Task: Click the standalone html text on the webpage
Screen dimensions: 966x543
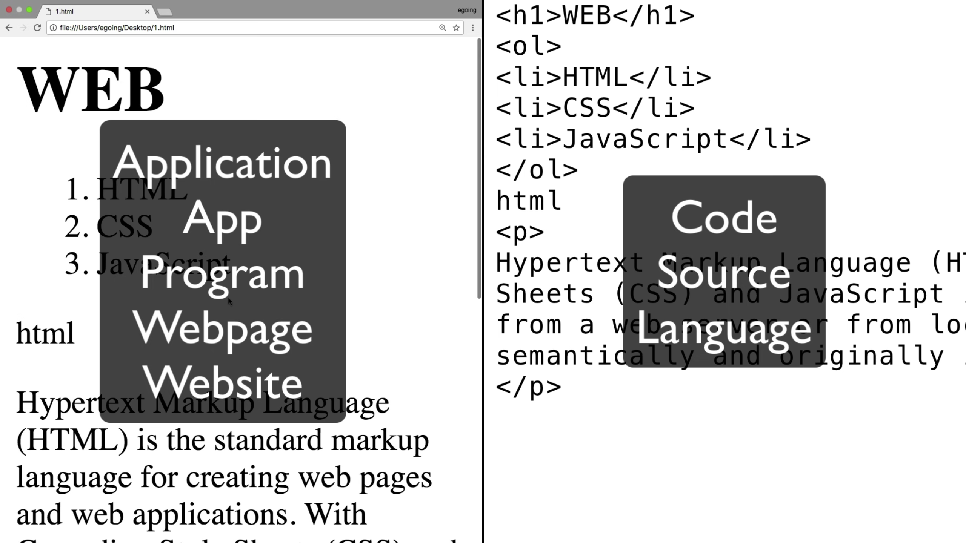Action: tap(45, 333)
